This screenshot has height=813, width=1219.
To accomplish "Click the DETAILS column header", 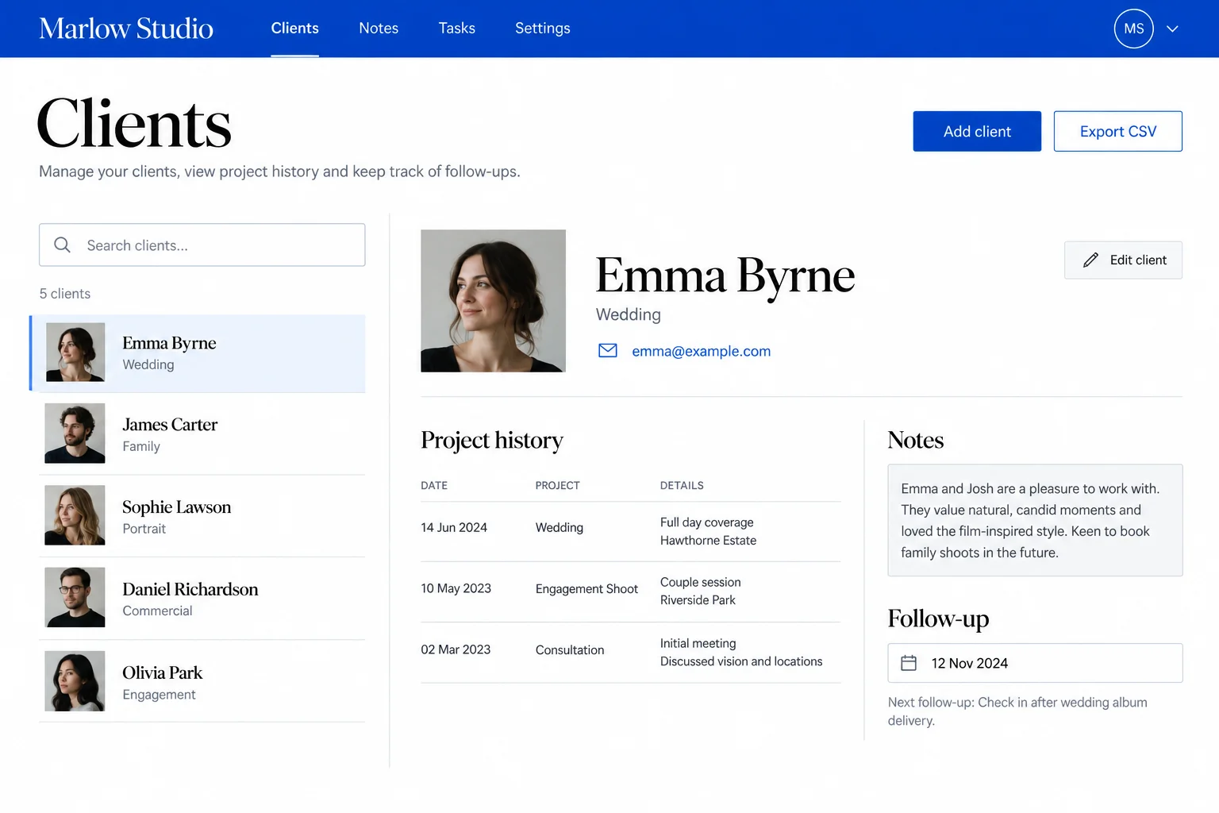I will click(682, 485).
